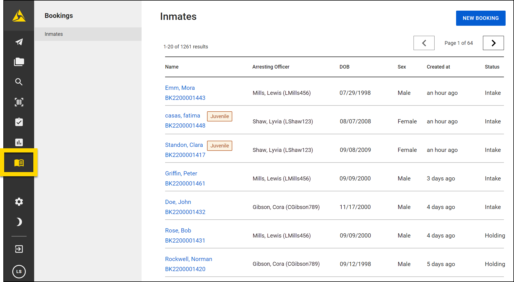Open the records folder icon in sidebar
Viewport: 514px width, 282px height.
pyautogui.click(x=19, y=62)
